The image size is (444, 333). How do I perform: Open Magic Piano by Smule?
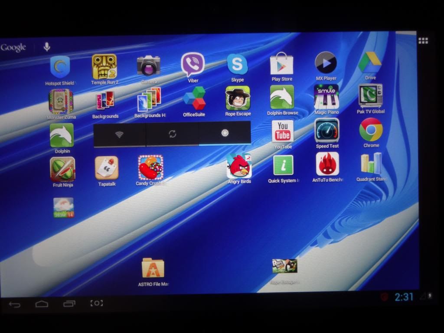tap(326, 97)
